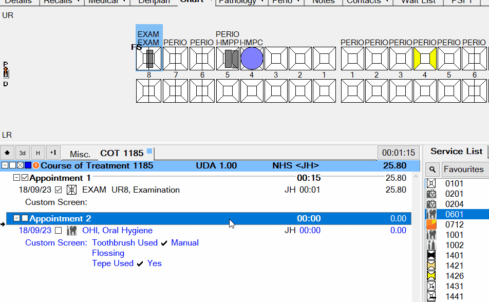Select upper right tooth 4 with blue circle
The height and width of the screenshot is (302, 489).
pyautogui.click(x=252, y=59)
